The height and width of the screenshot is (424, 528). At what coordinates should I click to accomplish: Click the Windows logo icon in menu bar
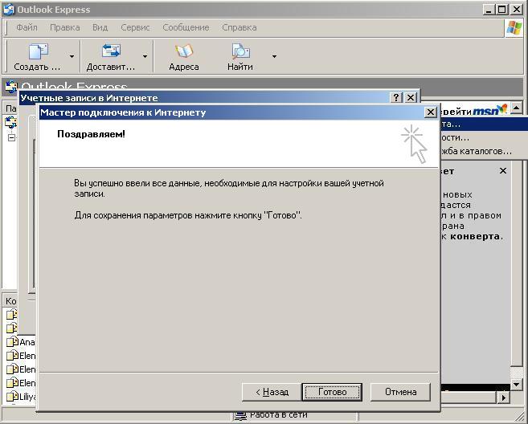click(x=514, y=27)
